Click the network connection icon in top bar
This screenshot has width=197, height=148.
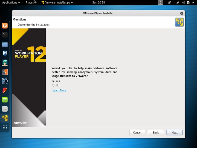178,2
